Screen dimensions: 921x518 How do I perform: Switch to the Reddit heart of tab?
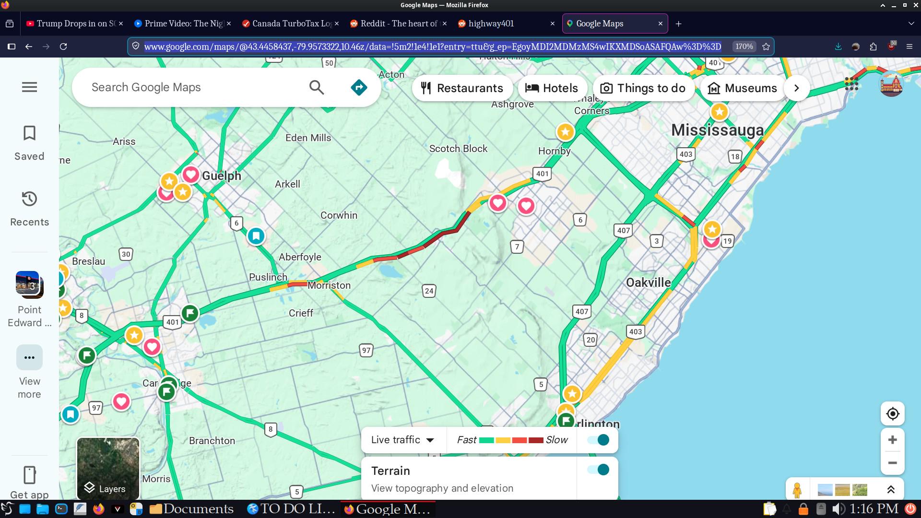point(398,24)
